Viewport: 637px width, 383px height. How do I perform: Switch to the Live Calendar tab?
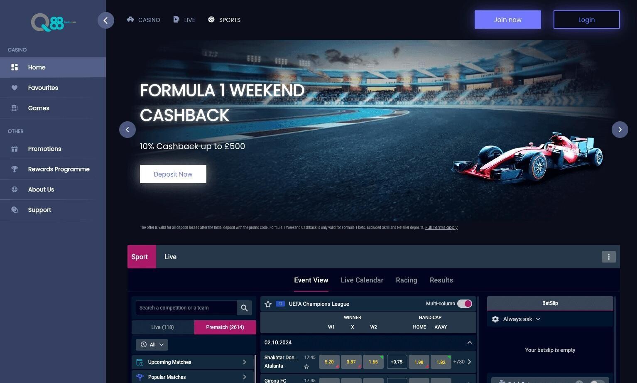362,280
